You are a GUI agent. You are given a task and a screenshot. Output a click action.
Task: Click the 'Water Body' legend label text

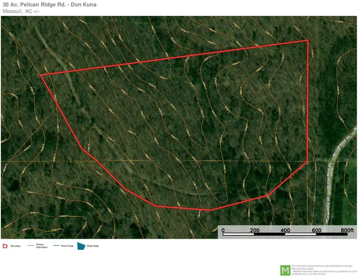click(x=93, y=246)
